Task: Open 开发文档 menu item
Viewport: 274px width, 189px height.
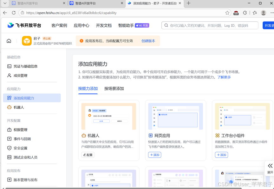Action: [x=104, y=25]
